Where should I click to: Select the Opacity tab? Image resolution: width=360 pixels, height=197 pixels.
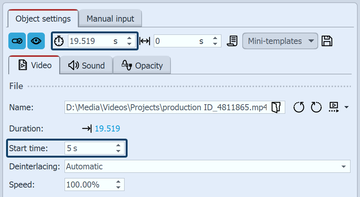click(x=142, y=66)
